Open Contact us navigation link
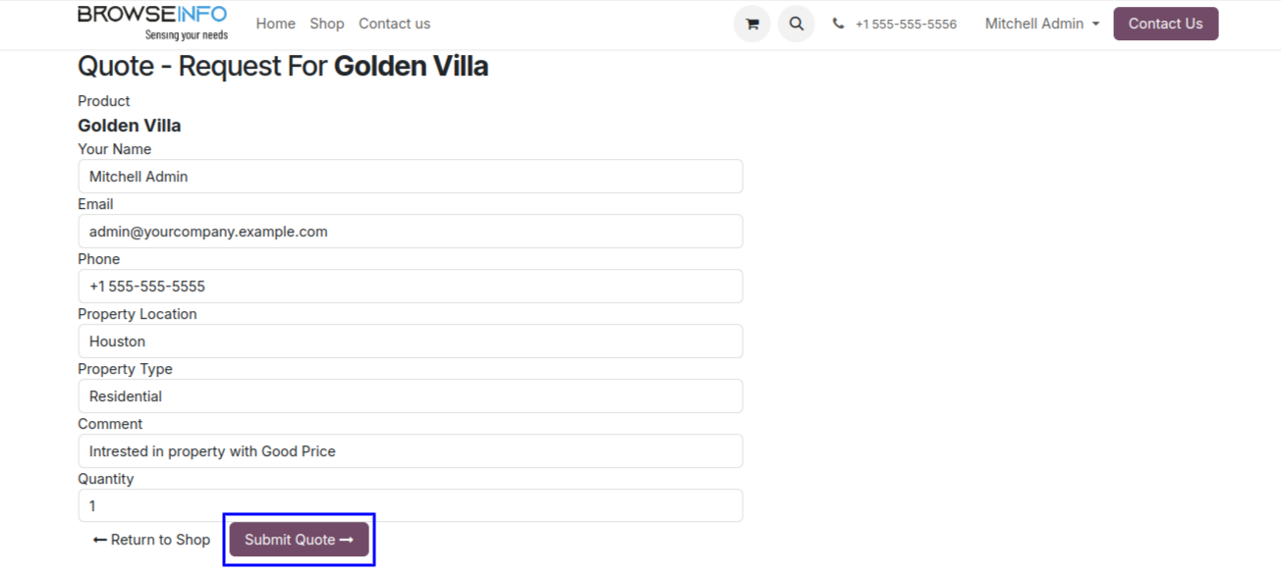The height and width of the screenshot is (573, 1281). click(x=394, y=24)
